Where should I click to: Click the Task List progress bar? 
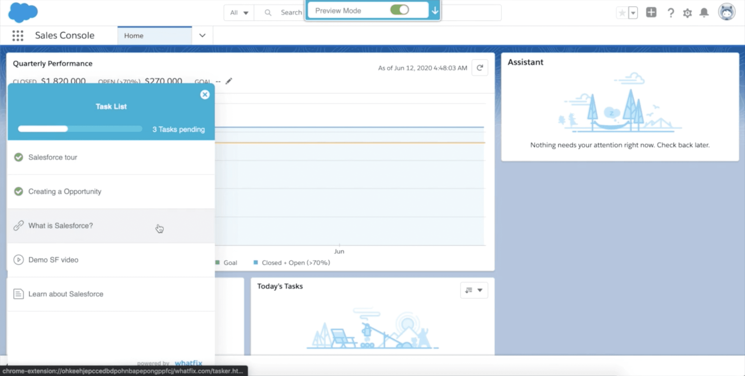80,129
